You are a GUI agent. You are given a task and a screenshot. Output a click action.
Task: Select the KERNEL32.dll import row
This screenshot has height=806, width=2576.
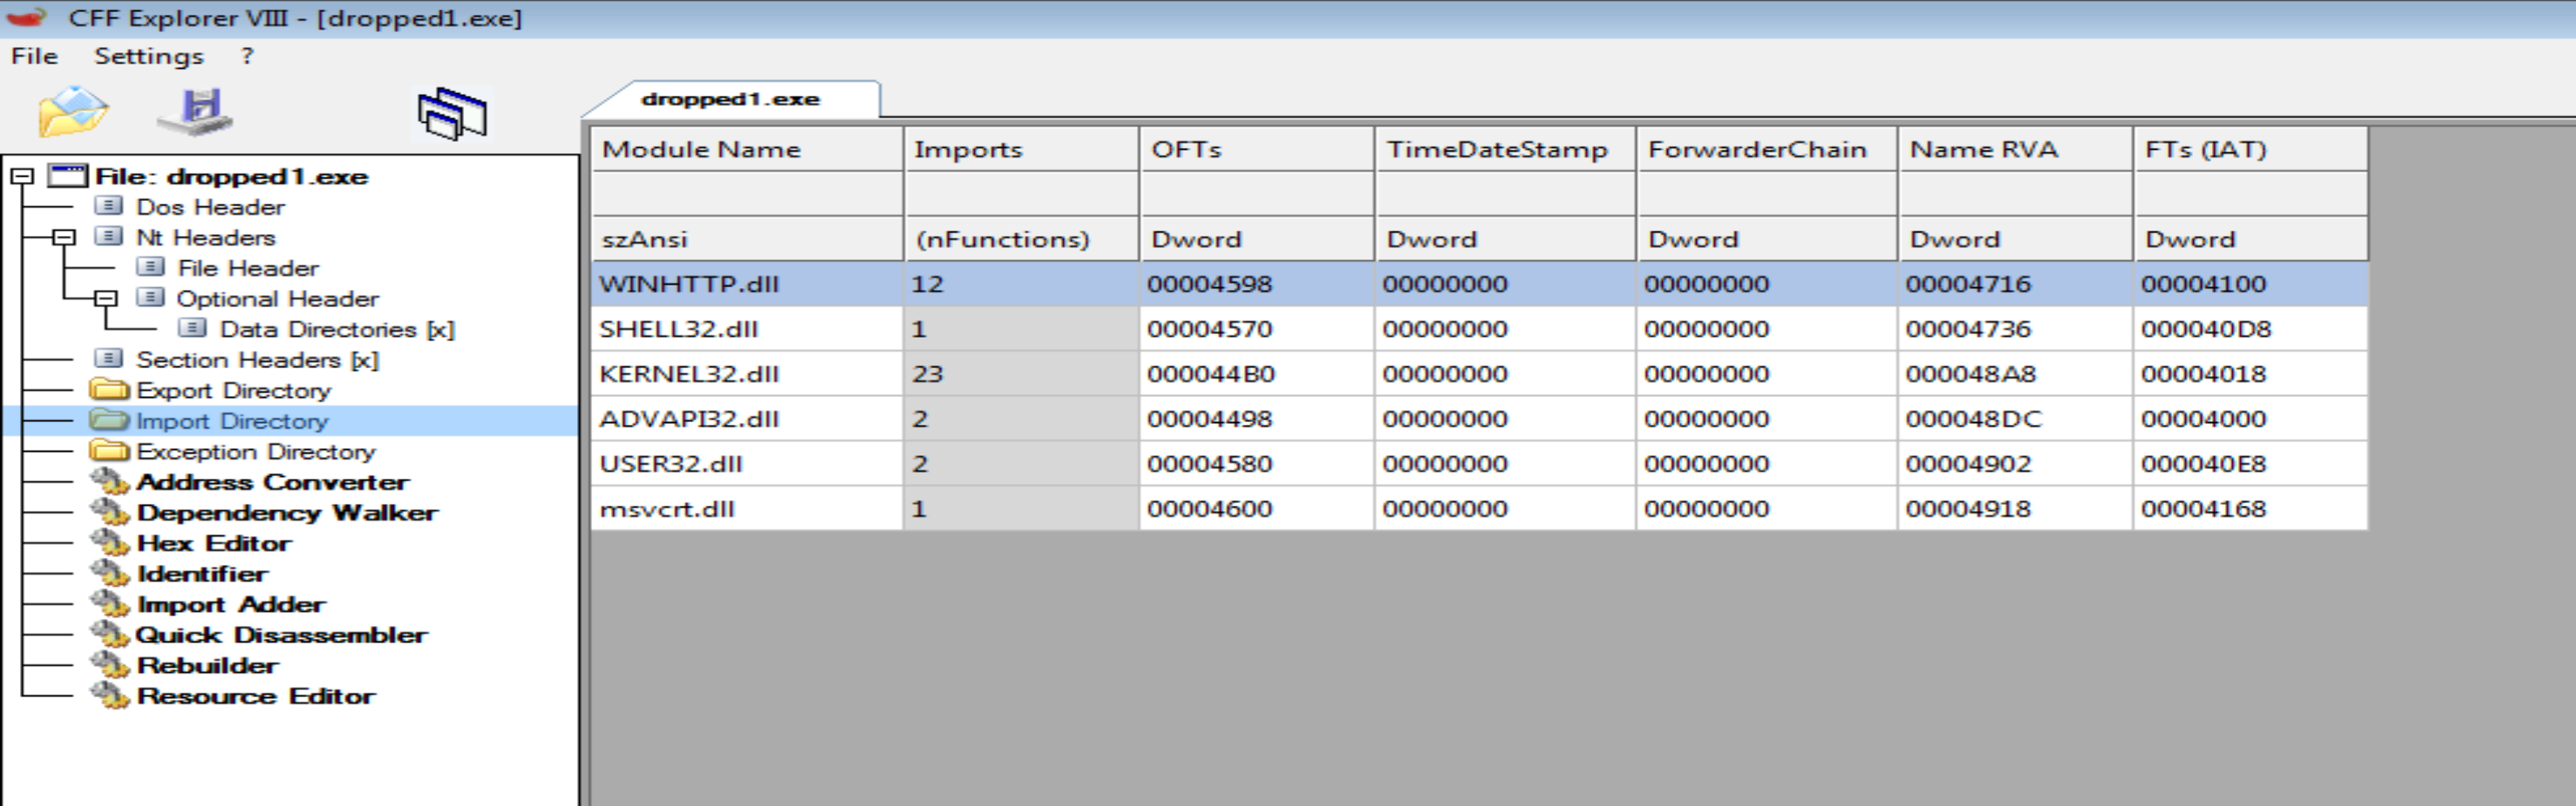click(x=689, y=374)
